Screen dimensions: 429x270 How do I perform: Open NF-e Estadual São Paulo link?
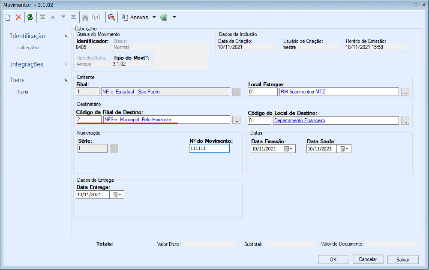point(131,92)
